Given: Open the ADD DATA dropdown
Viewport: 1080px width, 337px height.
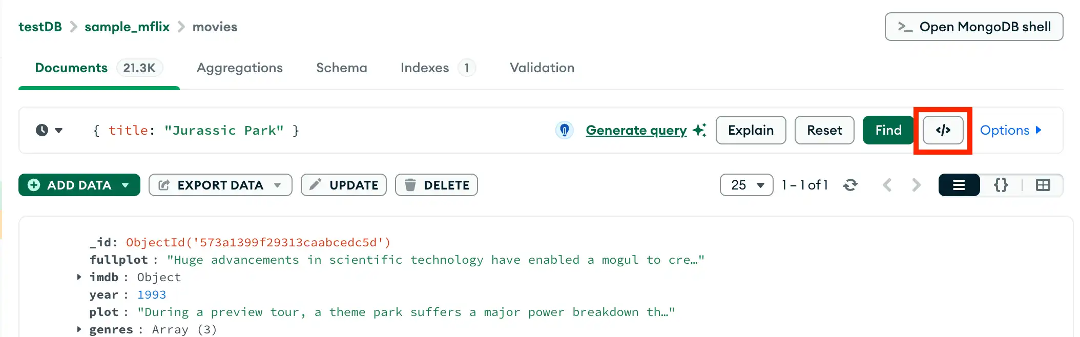Looking at the screenshot, I should click(x=79, y=185).
